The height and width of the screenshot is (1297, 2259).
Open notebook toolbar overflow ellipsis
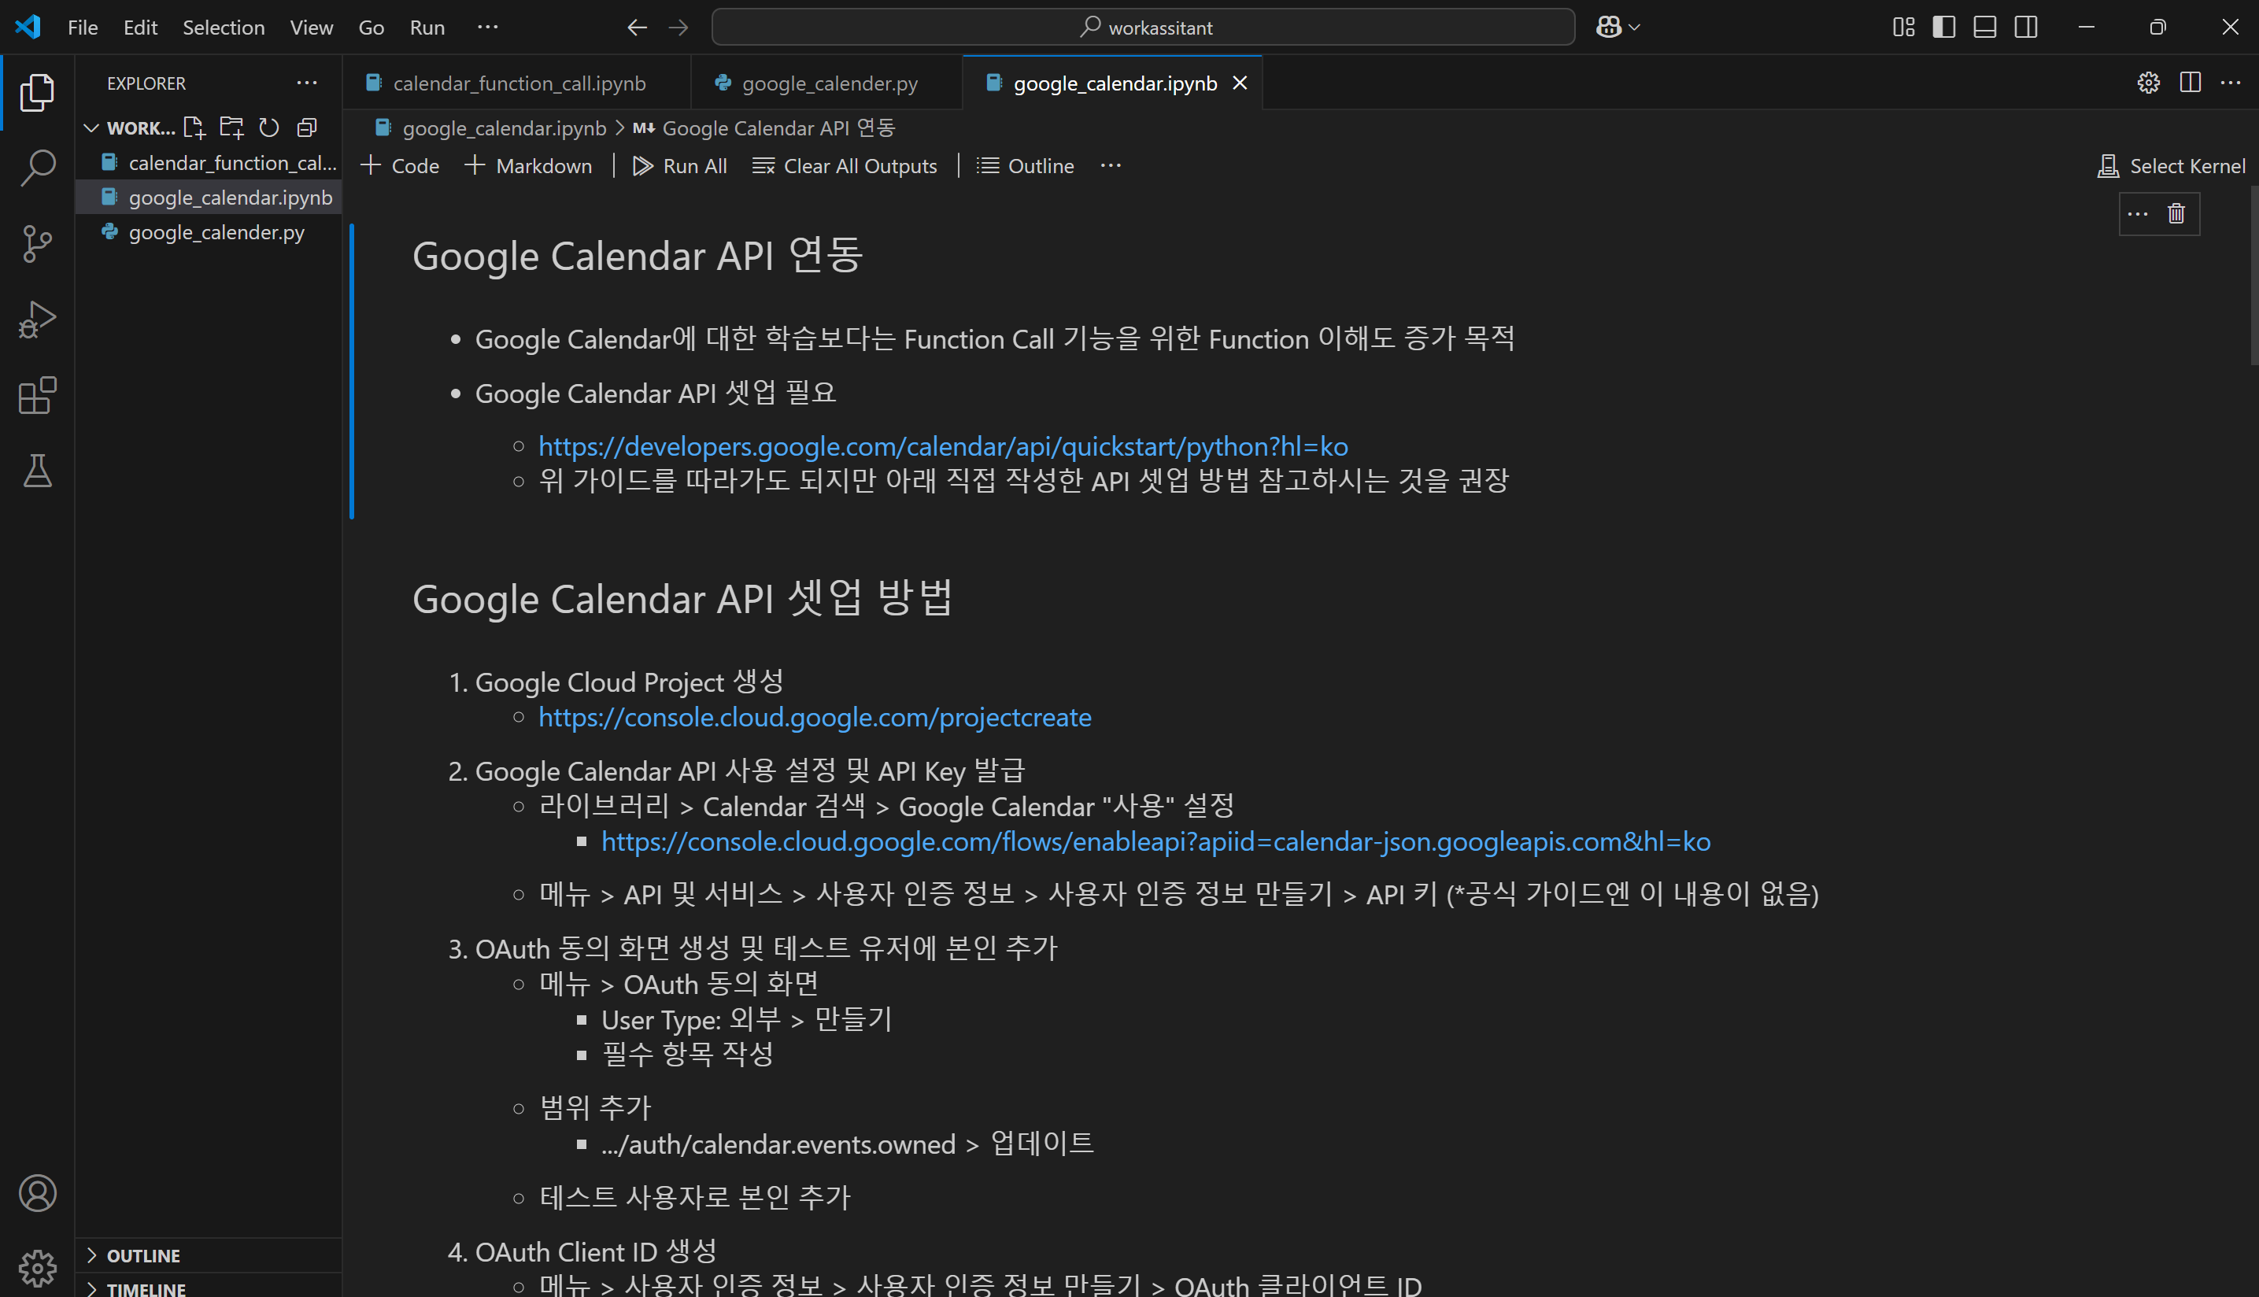pos(1111,166)
